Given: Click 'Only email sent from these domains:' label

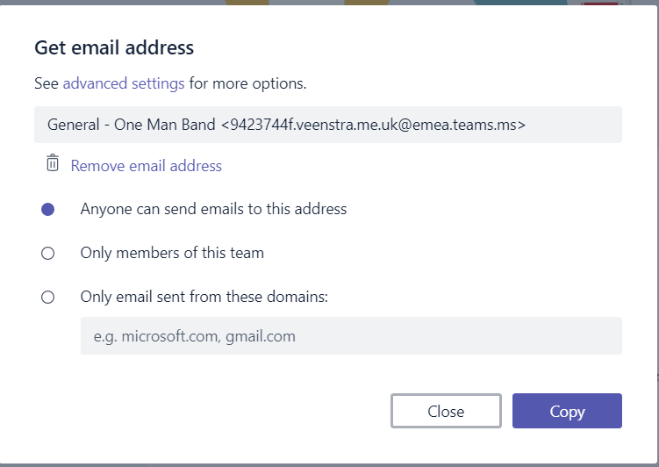Looking at the screenshot, I should click(x=204, y=297).
